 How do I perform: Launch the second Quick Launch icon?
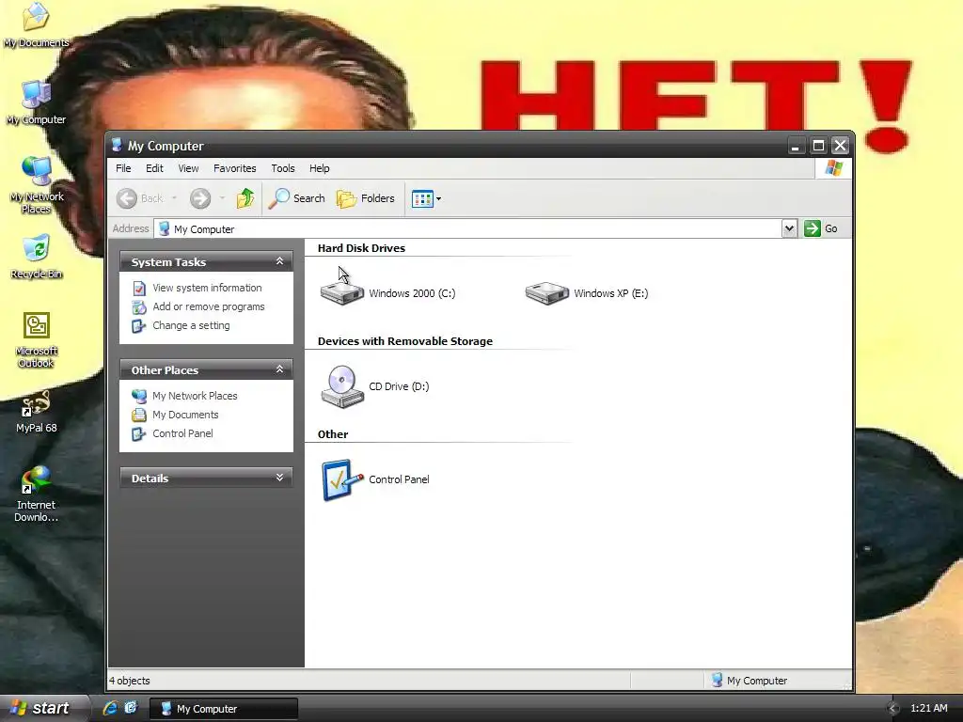[x=131, y=708]
